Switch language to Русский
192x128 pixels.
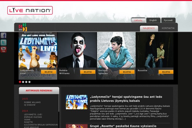click(168, 20)
